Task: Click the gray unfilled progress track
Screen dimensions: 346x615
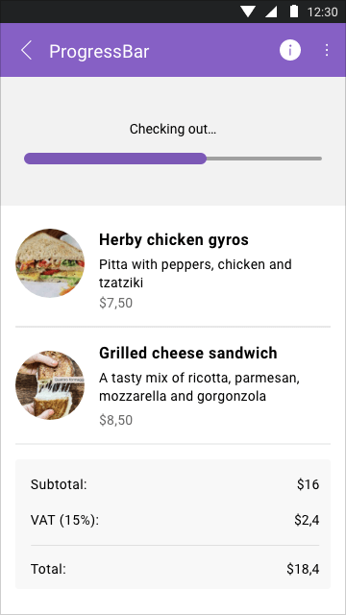Action: (264, 159)
